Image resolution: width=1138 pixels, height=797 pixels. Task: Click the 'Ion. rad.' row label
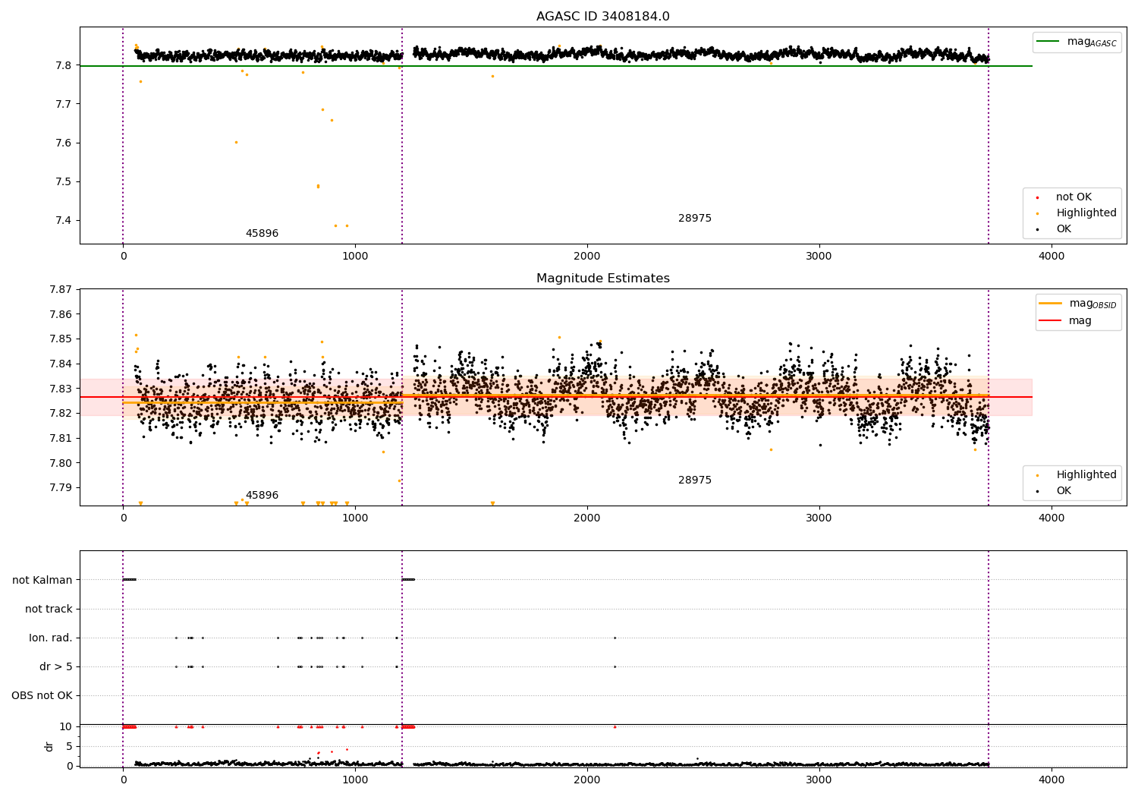tap(51, 638)
